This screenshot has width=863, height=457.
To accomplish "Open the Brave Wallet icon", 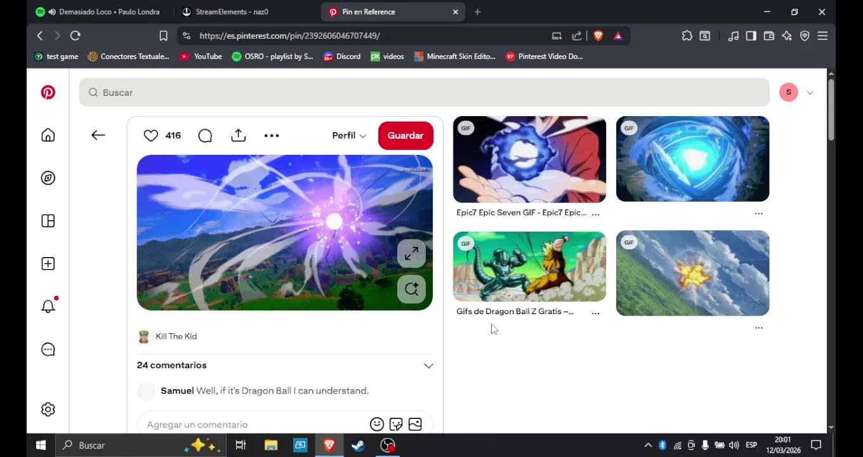I will (x=769, y=36).
